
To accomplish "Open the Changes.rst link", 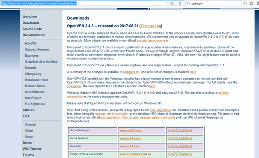I will pos(131,72).
